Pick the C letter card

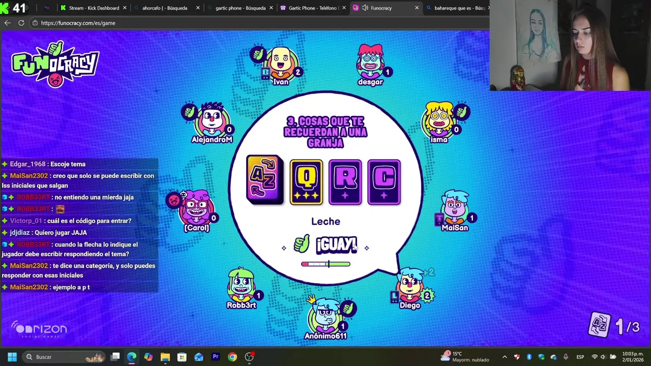(384, 182)
